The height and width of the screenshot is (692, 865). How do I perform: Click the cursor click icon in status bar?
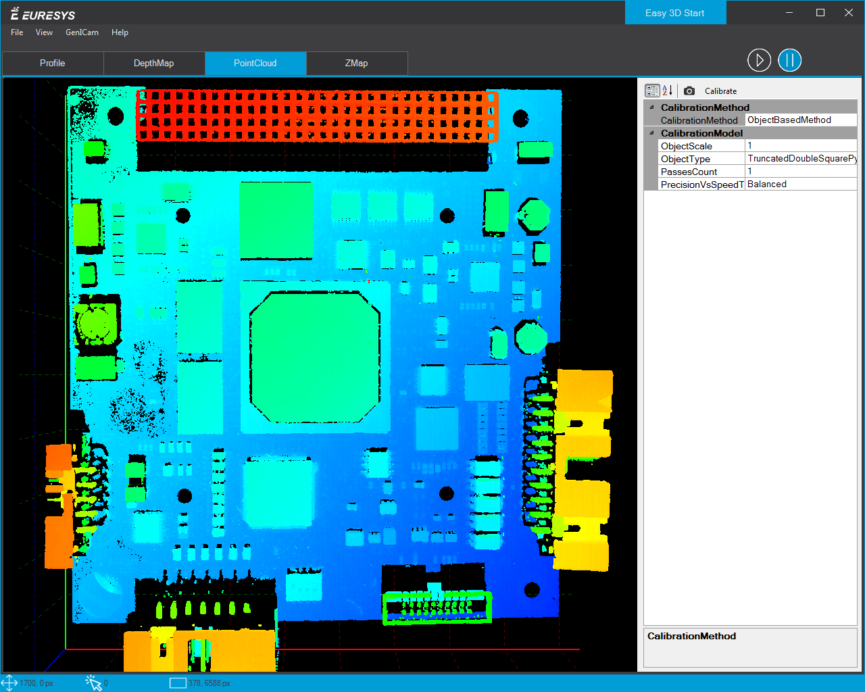(x=93, y=683)
